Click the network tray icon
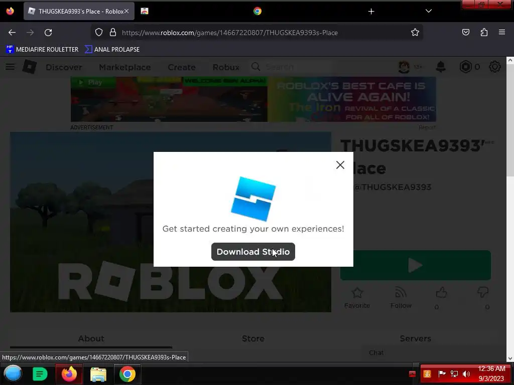The width and height of the screenshot is (514, 385). (454, 374)
